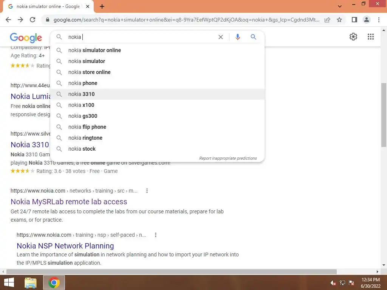Go back to the previous page
The height and width of the screenshot is (290, 387).
8,20
